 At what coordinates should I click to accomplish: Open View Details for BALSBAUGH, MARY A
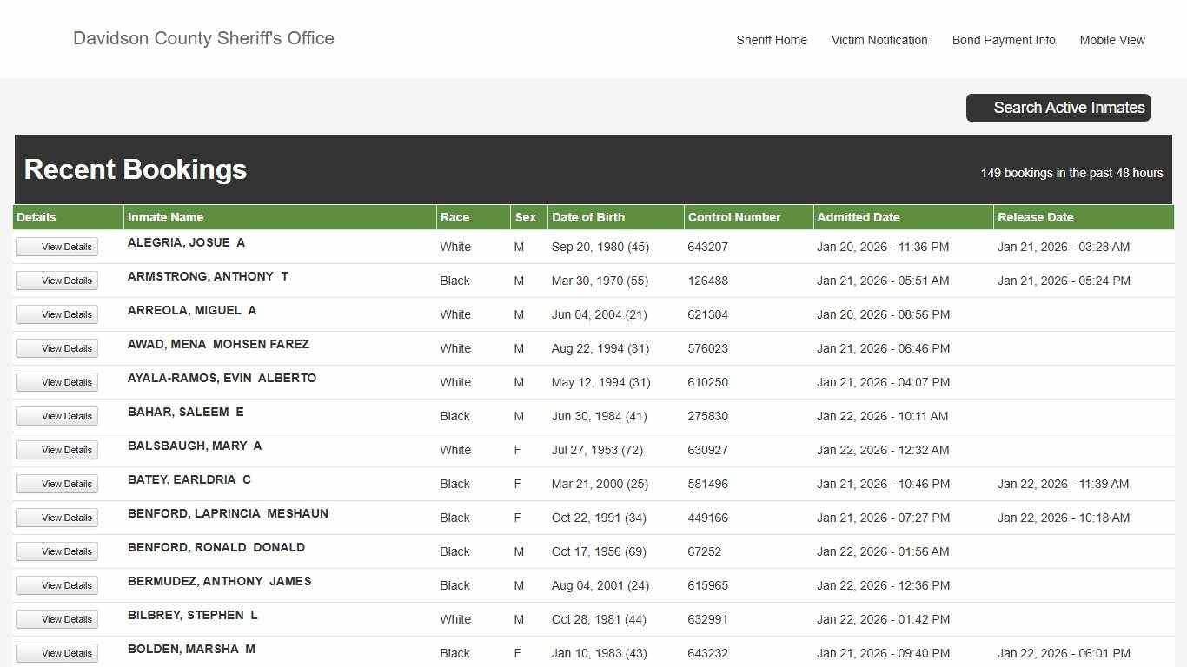click(56, 450)
